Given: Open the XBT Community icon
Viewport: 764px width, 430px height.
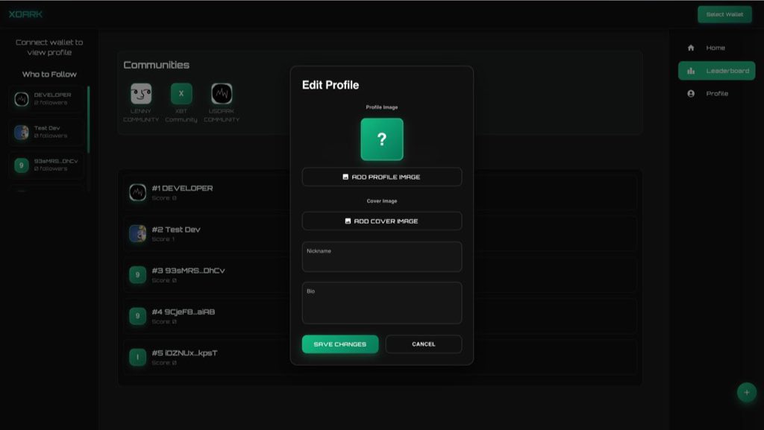Looking at the screenshot, I should coord(181,93).
